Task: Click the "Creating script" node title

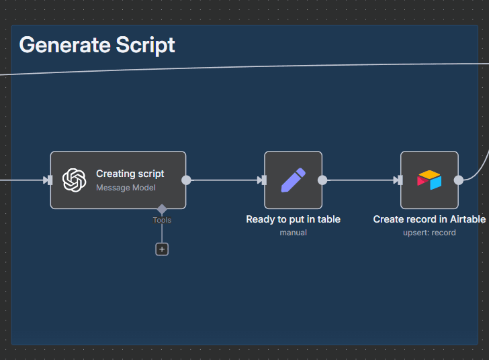Action: [130, 174]
